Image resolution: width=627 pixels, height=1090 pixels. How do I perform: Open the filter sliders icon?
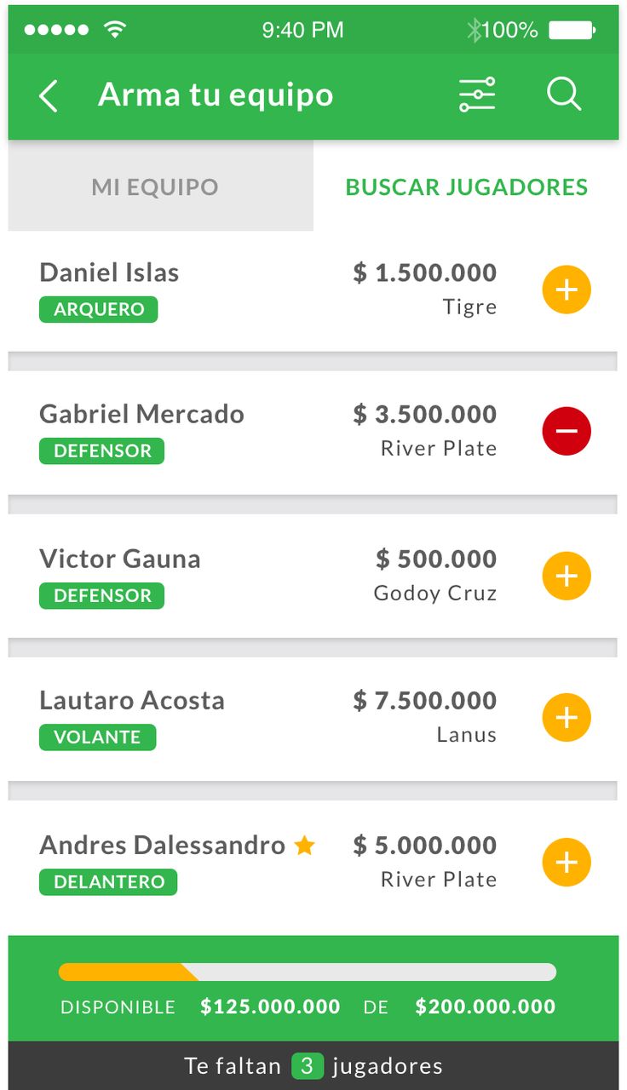click(x=477, y=95)
